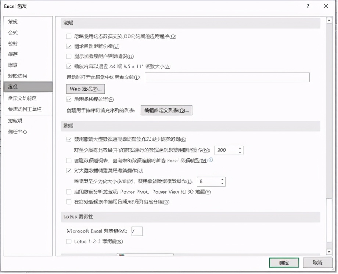Click the scrollbar down arrow of the options panel
This screenshot has height=274, width=338.
tap(329, 252)
